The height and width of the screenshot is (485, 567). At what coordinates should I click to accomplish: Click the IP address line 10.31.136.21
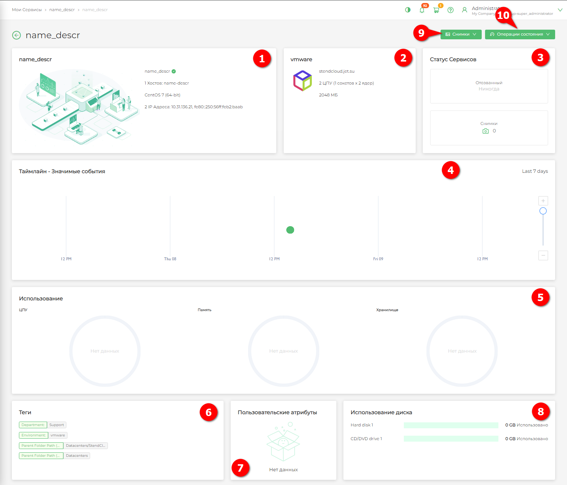pyautogui.click(x=194, y=107)
